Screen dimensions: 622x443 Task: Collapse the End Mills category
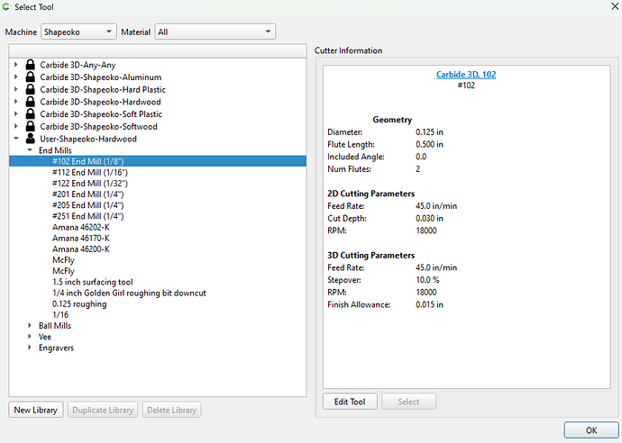click(x=30, y=150)
